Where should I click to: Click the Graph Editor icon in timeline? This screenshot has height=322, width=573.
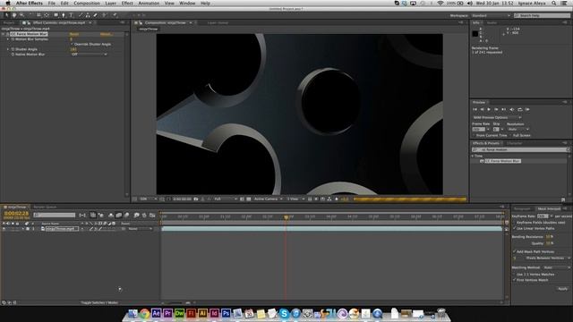[152, 215]
